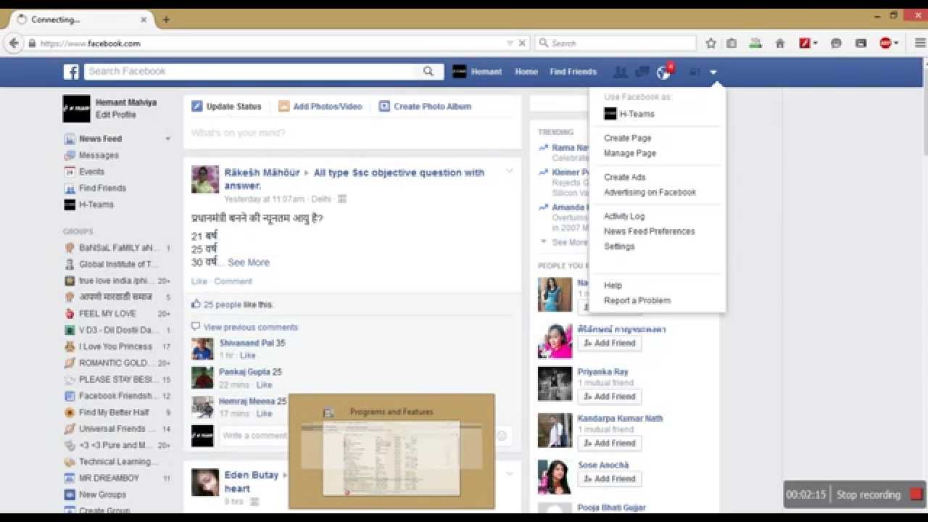Click View previous comments
The width and height of the screenshot is (928, 522).
pyautogui.click(x=251, y=327)
